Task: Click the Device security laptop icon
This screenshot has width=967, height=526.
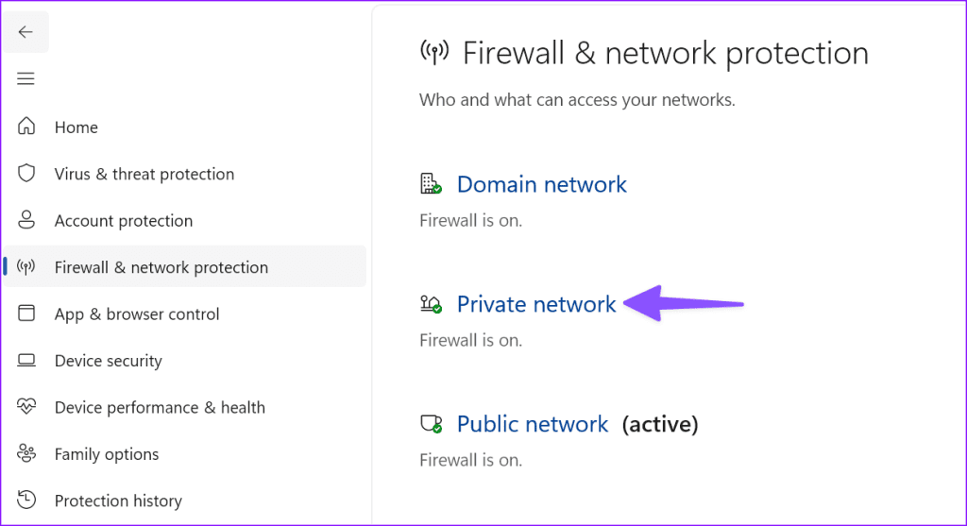Action: click(25, 360)
